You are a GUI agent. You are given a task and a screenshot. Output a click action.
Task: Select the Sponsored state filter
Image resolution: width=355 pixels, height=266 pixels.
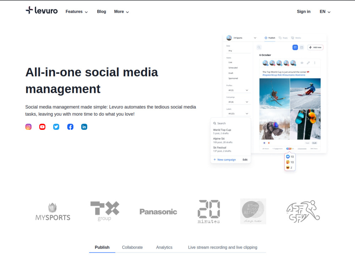point(233,78)
